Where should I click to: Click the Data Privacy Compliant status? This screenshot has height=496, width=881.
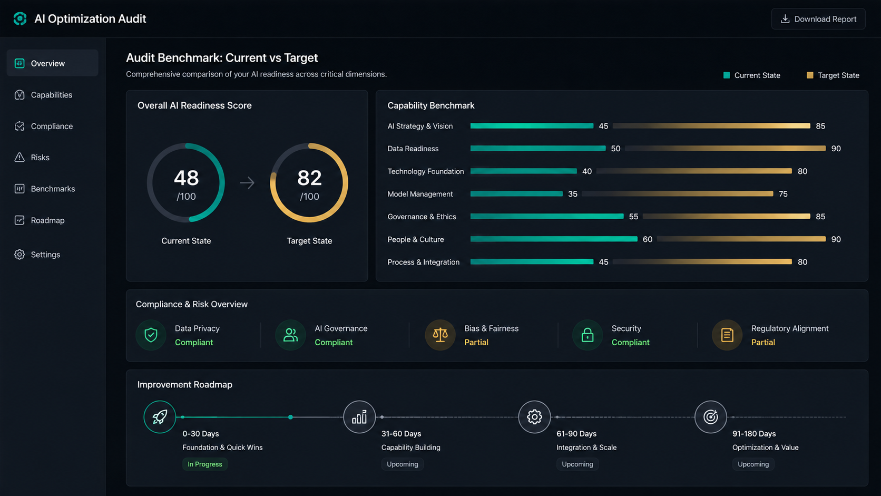point(194,343)
